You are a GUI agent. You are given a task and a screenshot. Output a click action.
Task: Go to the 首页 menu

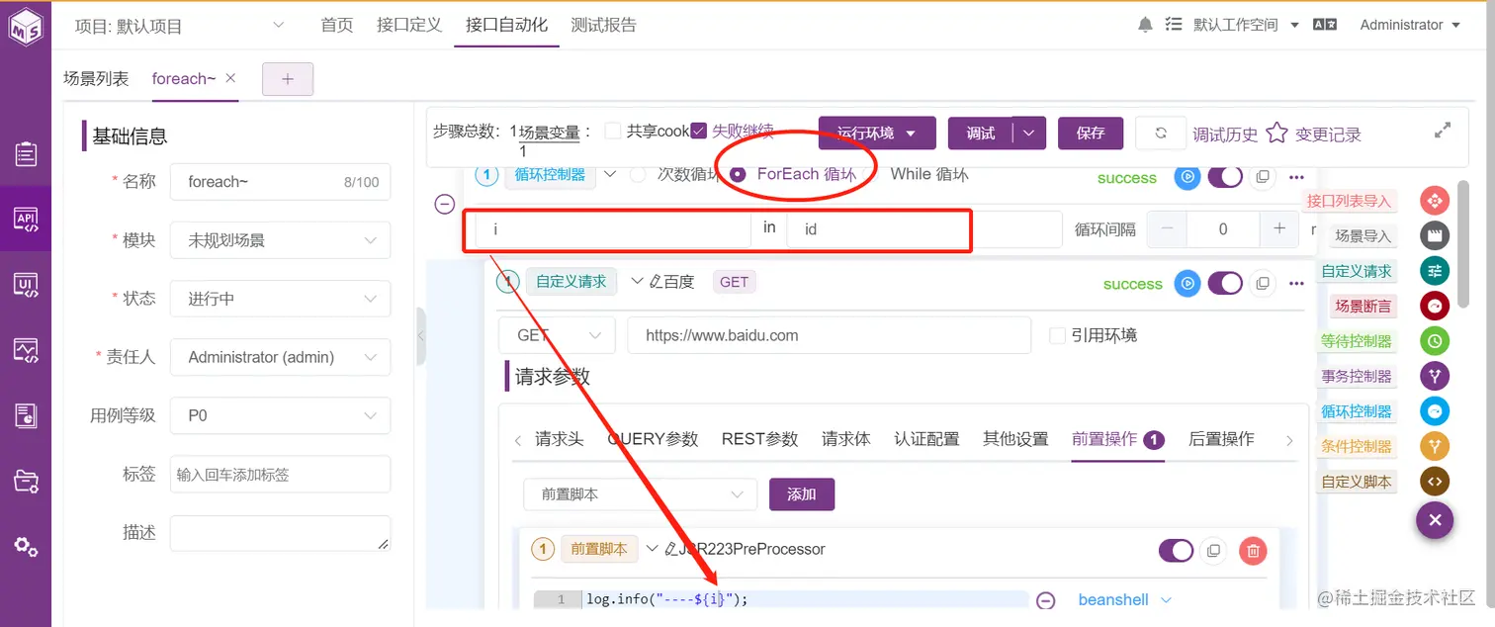click(337, 25)
